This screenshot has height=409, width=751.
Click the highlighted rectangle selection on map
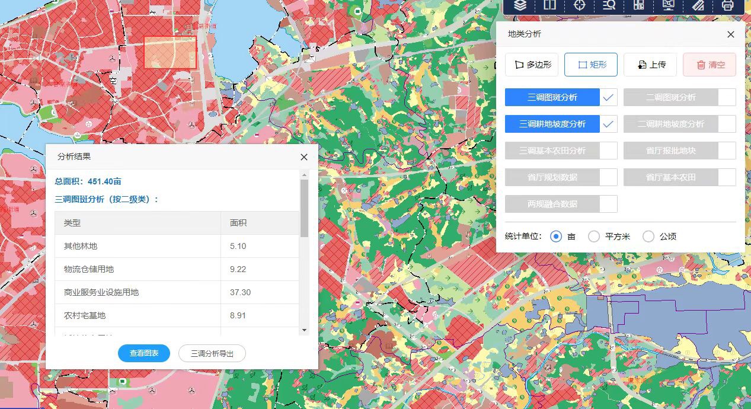(x=170, y=52)
